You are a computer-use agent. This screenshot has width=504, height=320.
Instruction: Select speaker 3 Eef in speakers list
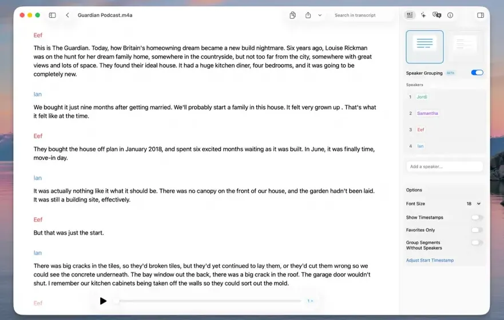coord(420,130)
